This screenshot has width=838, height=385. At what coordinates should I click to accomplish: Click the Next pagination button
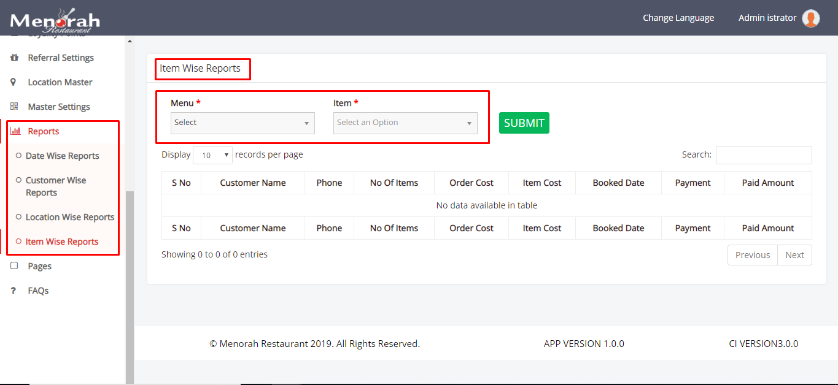[794, 255]
